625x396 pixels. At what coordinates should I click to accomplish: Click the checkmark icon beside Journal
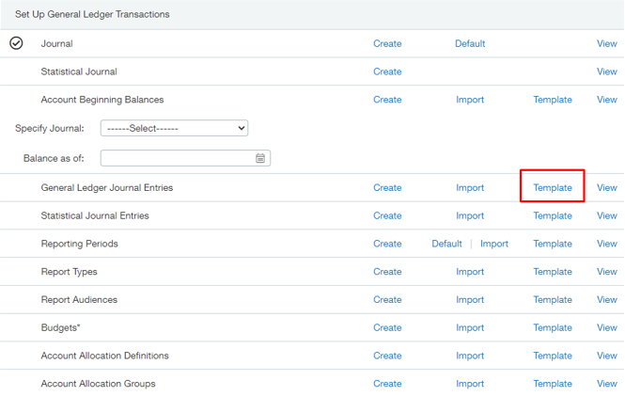click(x=16, y=43)
